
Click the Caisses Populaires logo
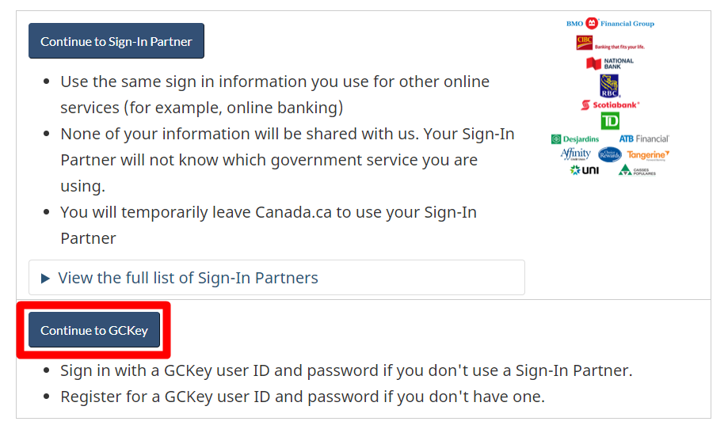[x=637, y=170]
